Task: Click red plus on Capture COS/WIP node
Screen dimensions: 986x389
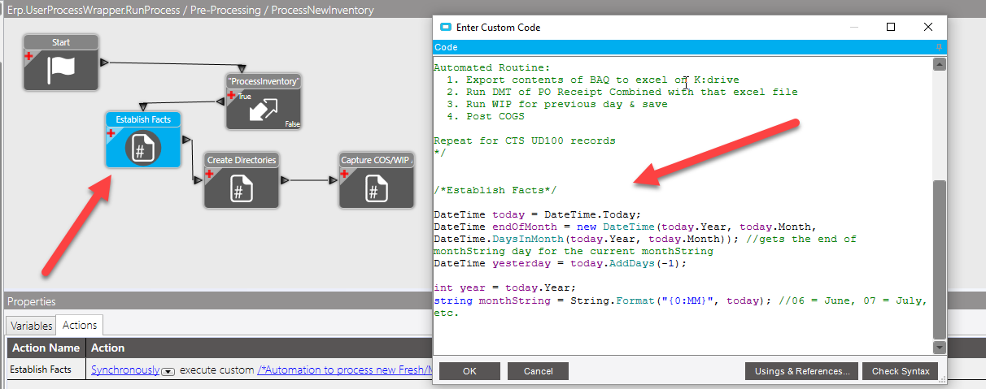Action: pos(344,173)
